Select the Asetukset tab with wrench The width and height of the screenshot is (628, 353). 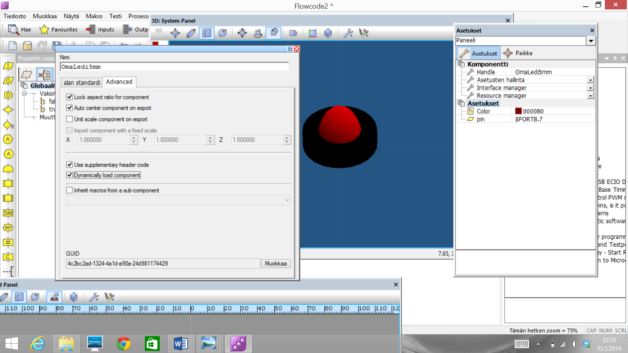tap(478, 53)
